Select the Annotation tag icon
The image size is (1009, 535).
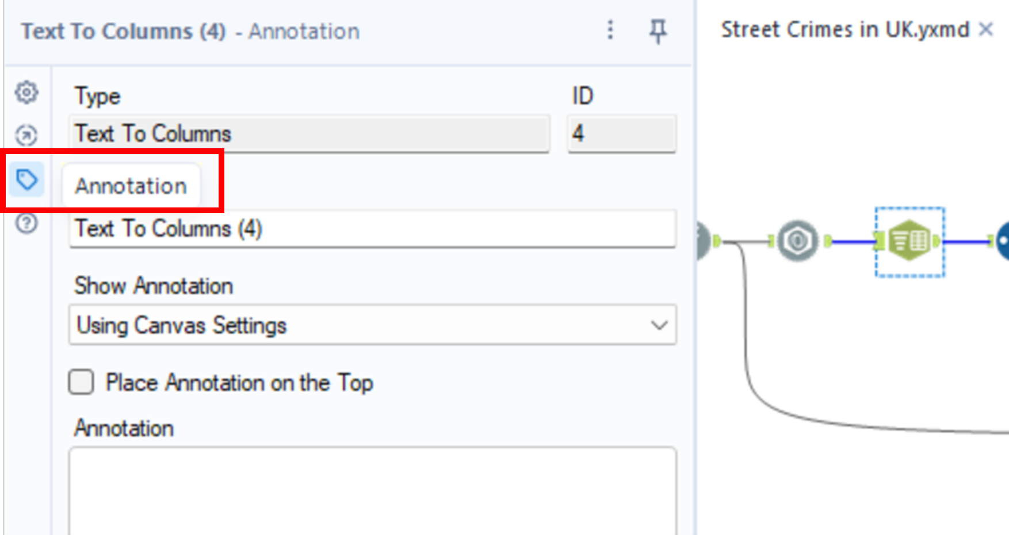[26, 180]
